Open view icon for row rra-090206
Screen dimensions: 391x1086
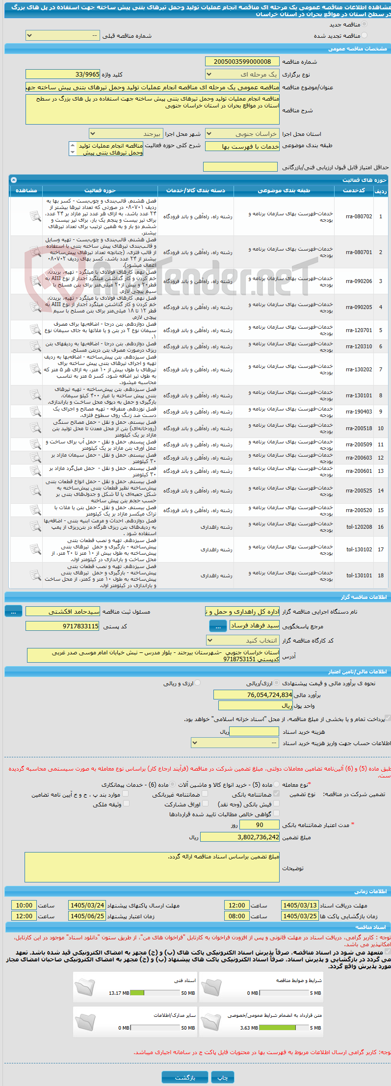click(x=35, y=281)
